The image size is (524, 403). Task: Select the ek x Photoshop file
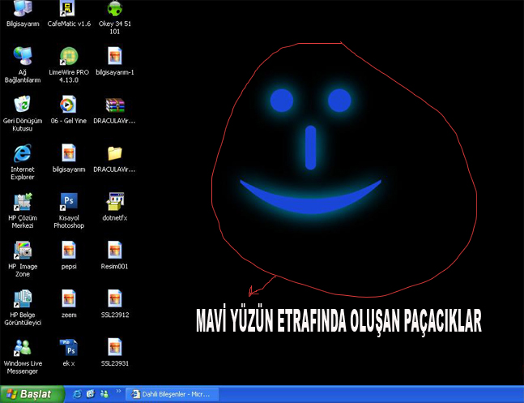coord(69,347)
